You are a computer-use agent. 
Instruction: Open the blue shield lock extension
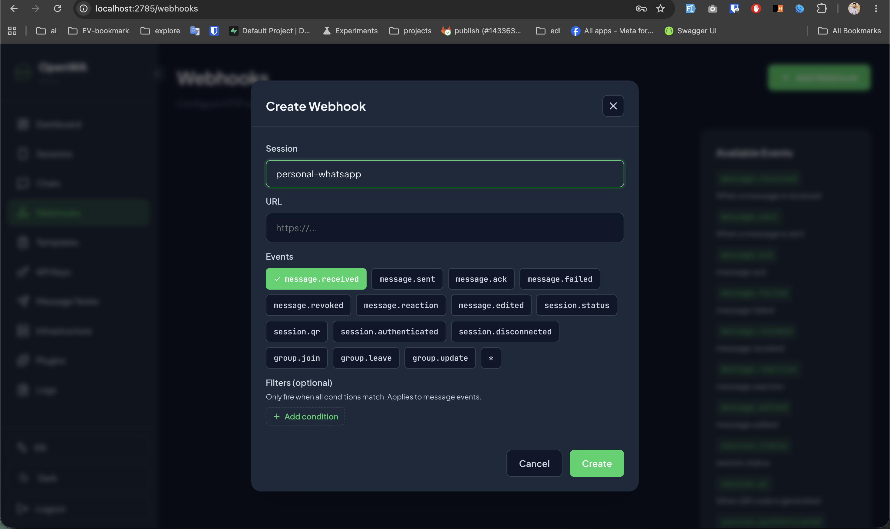734,8
